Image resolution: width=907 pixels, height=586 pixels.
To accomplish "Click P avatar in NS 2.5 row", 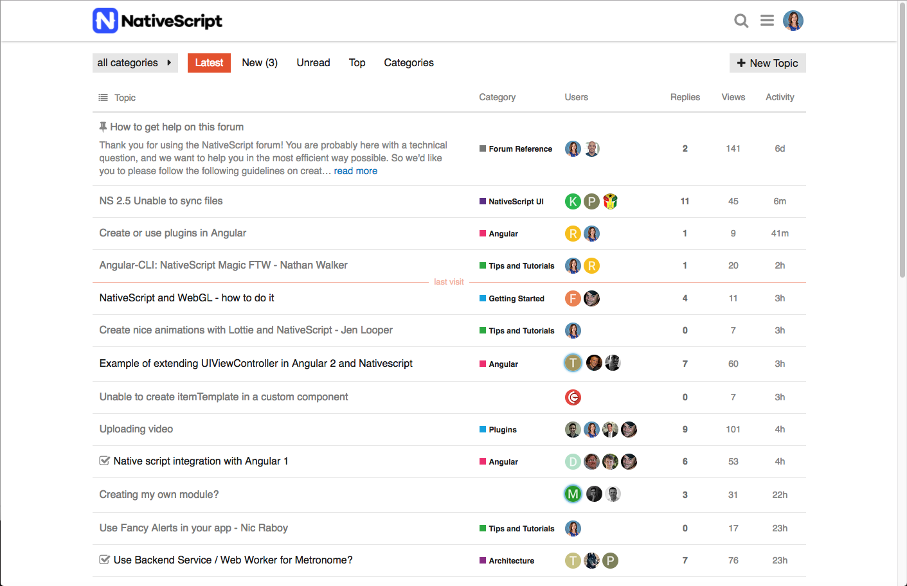I will click(591, 201).
